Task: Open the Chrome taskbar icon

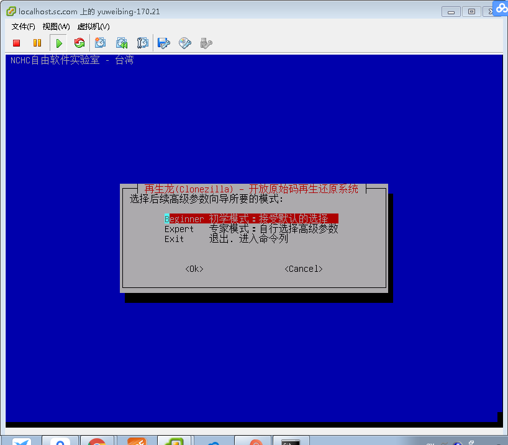Action: [96, 441]
